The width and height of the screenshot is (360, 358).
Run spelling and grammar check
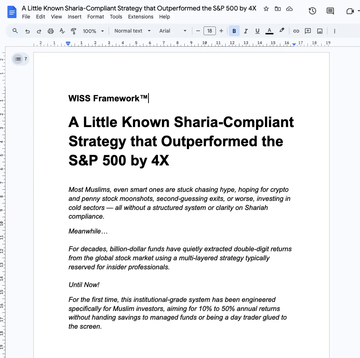[x=62, y=31]
